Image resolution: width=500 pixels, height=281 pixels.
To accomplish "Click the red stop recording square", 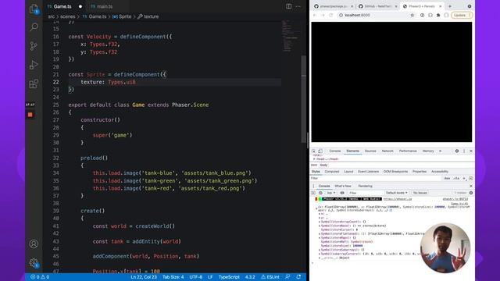I will coord(30,115).
